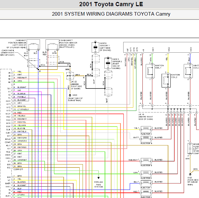Image resolution: width=199 pixels, height=198 pixels.
Task: Select pin '25 WHT/RED' label
Action: tap(20, 147)
